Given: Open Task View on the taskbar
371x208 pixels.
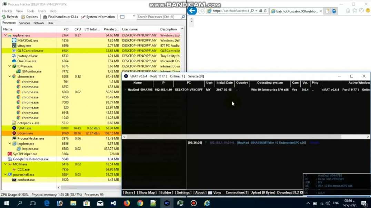Looking at the screenshot, I should pyautogui.click(x=33, y=203).
